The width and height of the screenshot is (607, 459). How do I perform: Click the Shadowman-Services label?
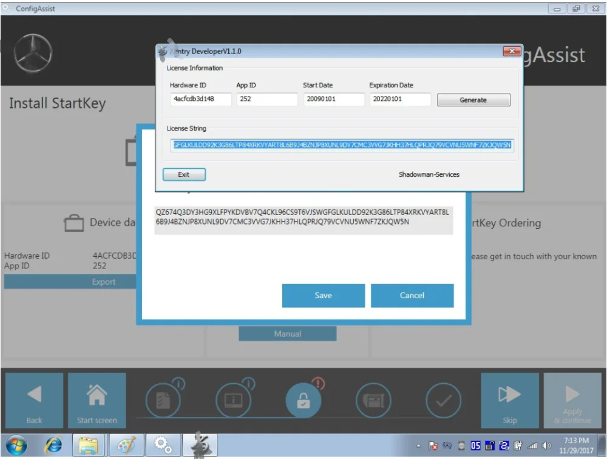(429, 174)
